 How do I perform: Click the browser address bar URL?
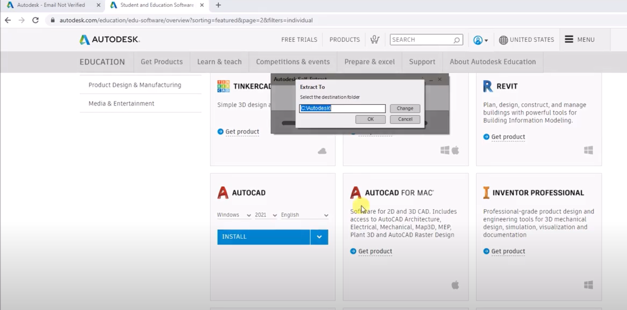click(186, 21)
